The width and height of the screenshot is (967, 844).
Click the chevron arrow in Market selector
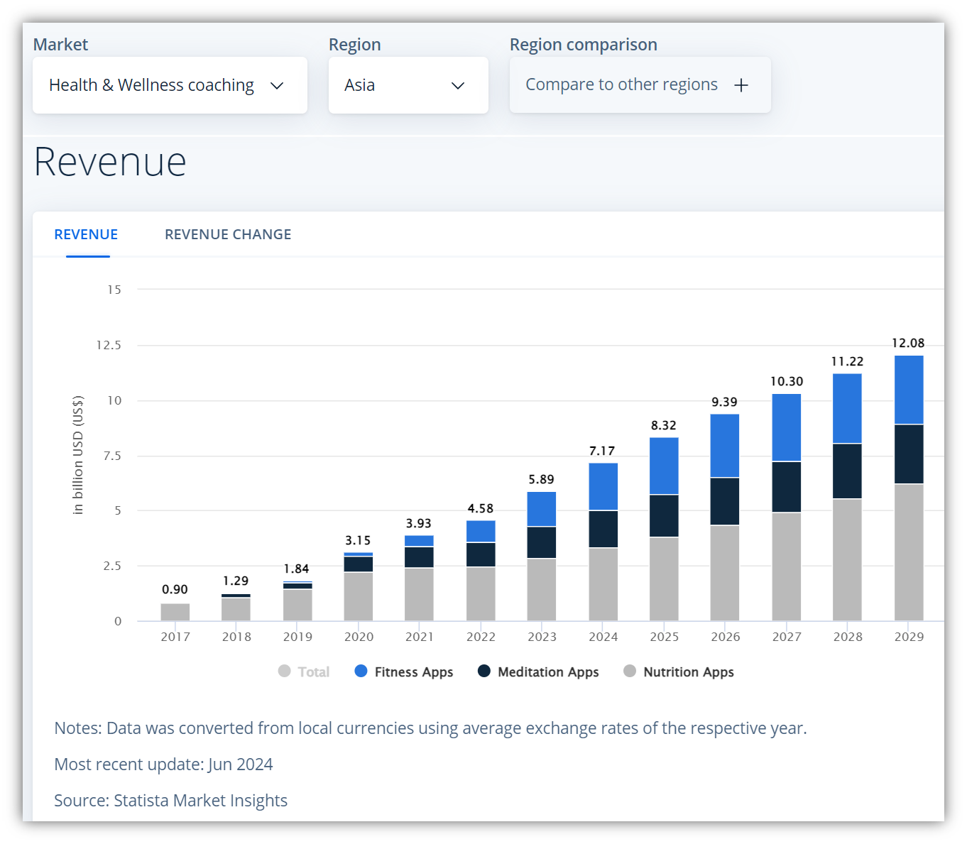tap(277, 86)
